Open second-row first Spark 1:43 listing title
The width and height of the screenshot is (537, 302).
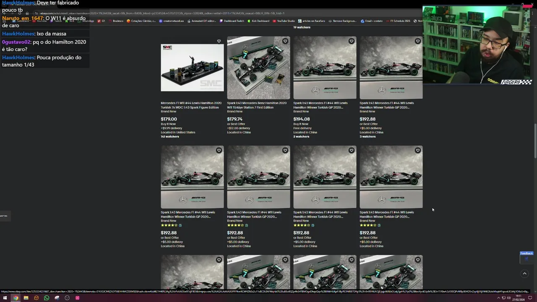point(188,214)
